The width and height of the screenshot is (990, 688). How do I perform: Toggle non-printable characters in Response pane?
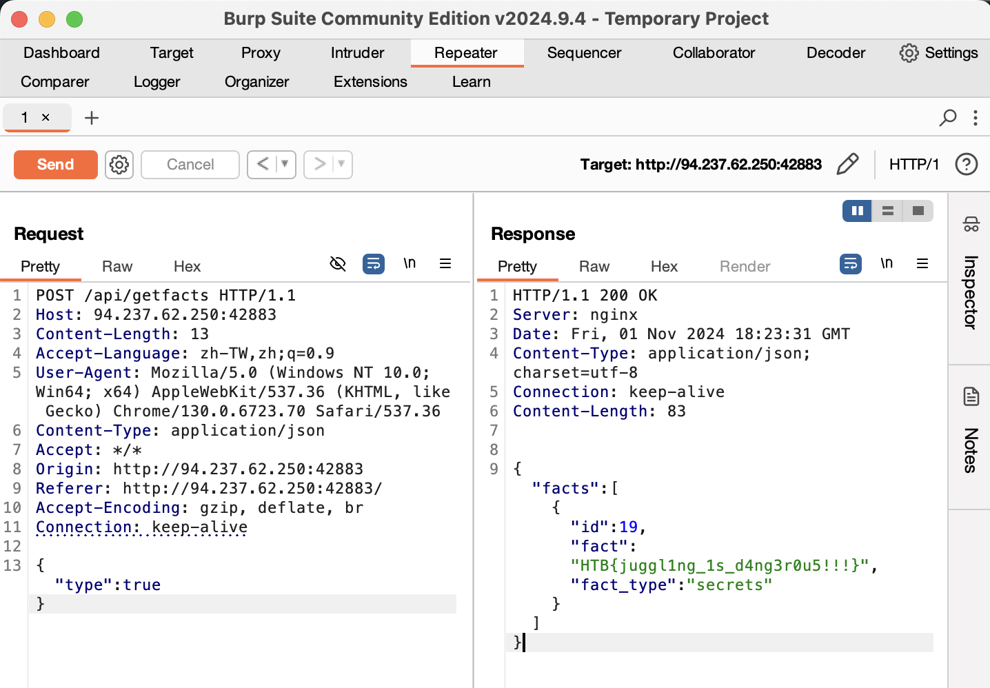click(887, 263)
